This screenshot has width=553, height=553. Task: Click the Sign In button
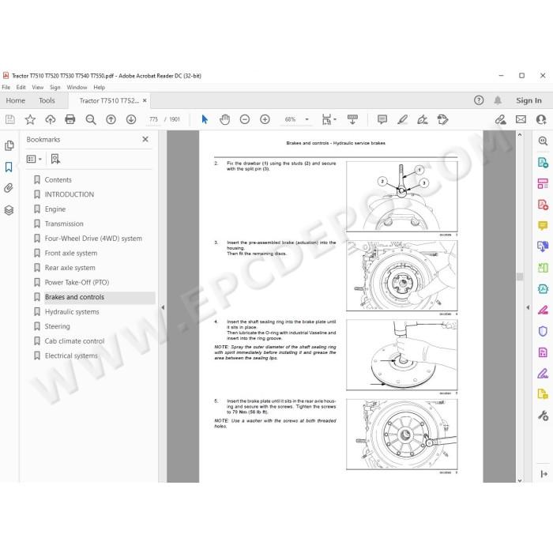point(529,100)
